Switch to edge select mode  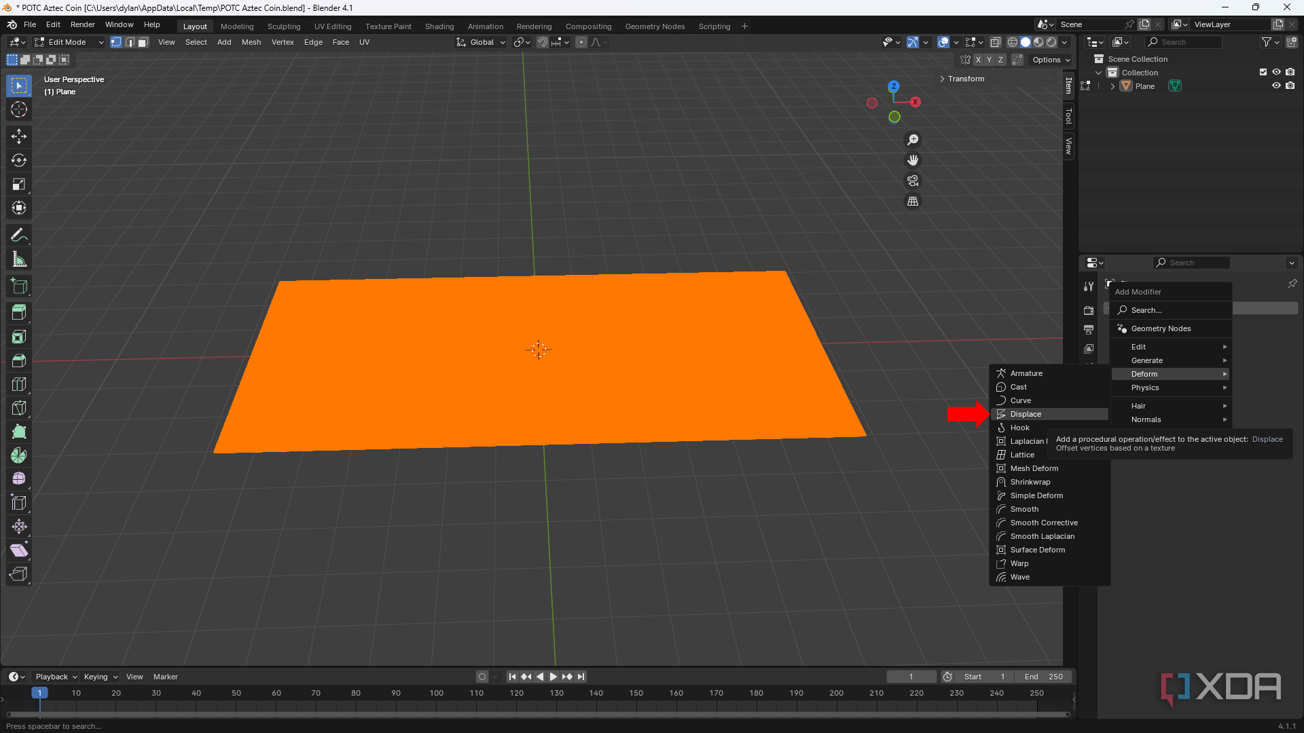[x=129, y=42]
